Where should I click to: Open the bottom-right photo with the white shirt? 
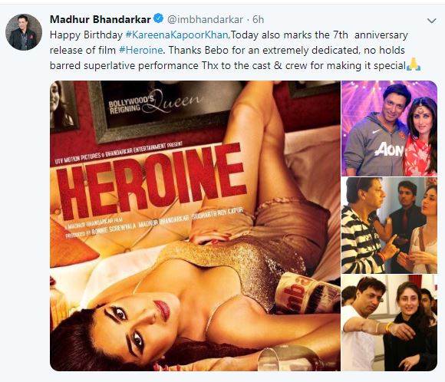(389, 323)
